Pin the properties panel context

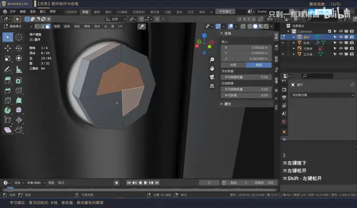coord(352,84)
